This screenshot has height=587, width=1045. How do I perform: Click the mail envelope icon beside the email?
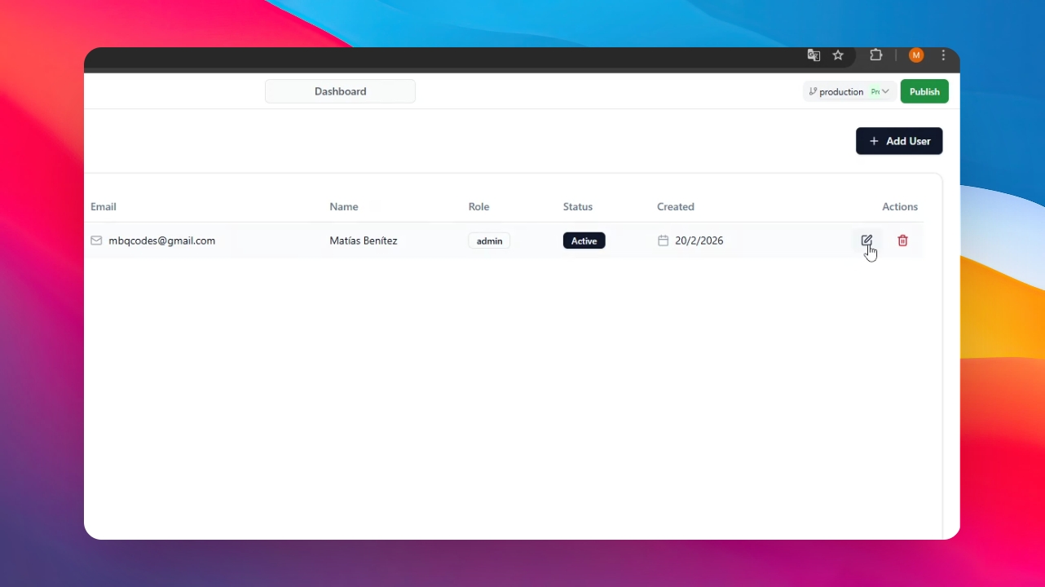coord(96,241)
